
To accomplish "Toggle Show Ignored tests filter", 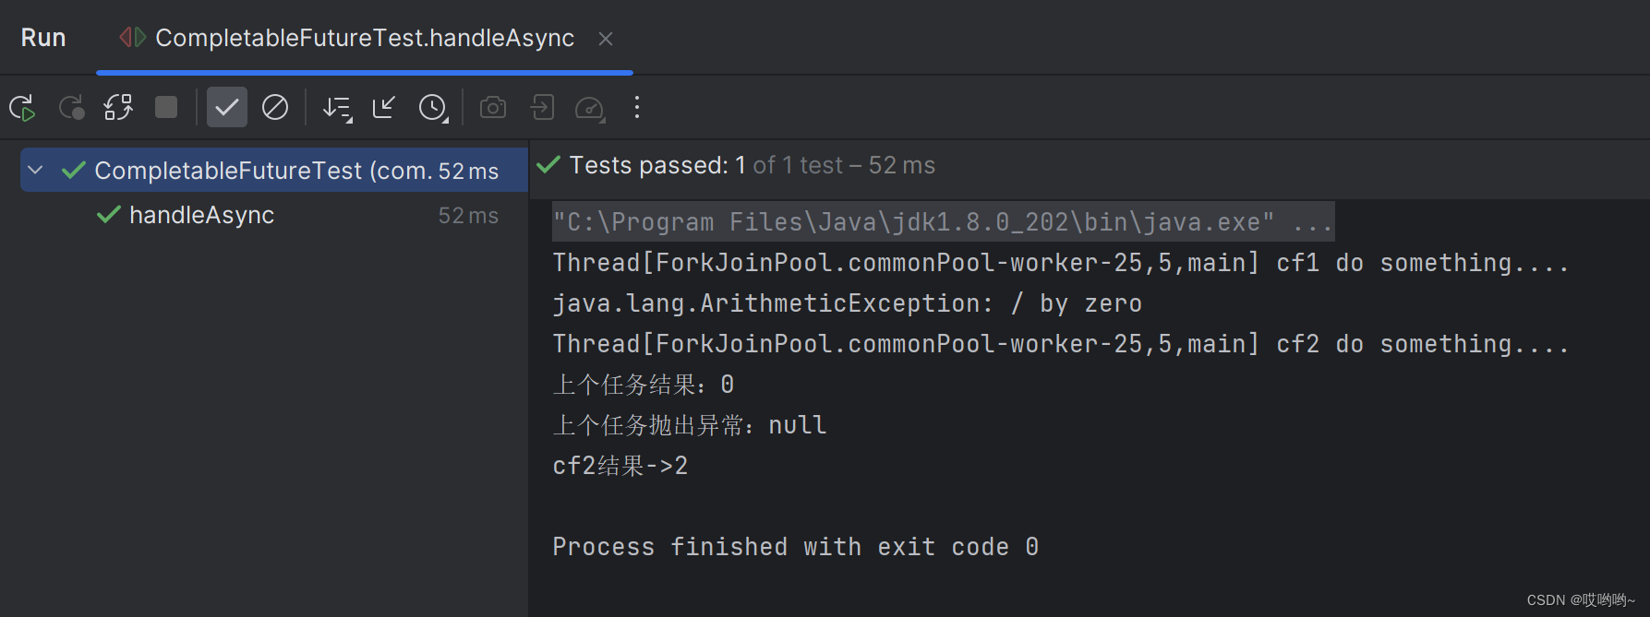I will click(x=275, y=108).
